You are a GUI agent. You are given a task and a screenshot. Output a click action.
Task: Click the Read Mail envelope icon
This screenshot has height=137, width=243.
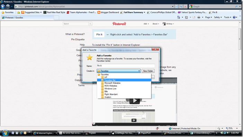click(x=194, y=17)
